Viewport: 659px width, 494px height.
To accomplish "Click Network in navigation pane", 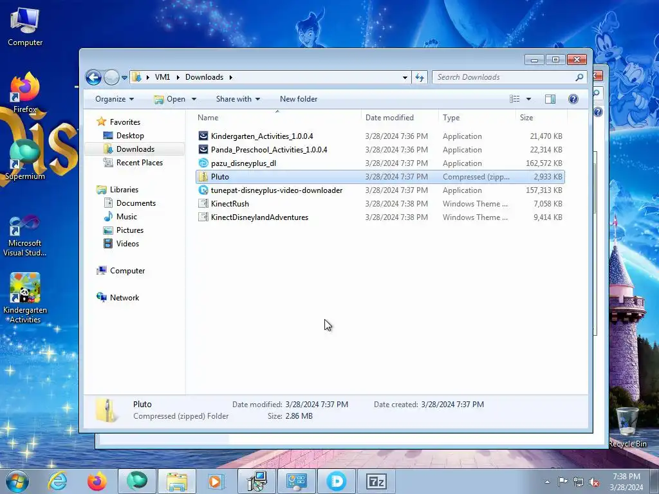I will pyautogui.click(x=118, y=297).
